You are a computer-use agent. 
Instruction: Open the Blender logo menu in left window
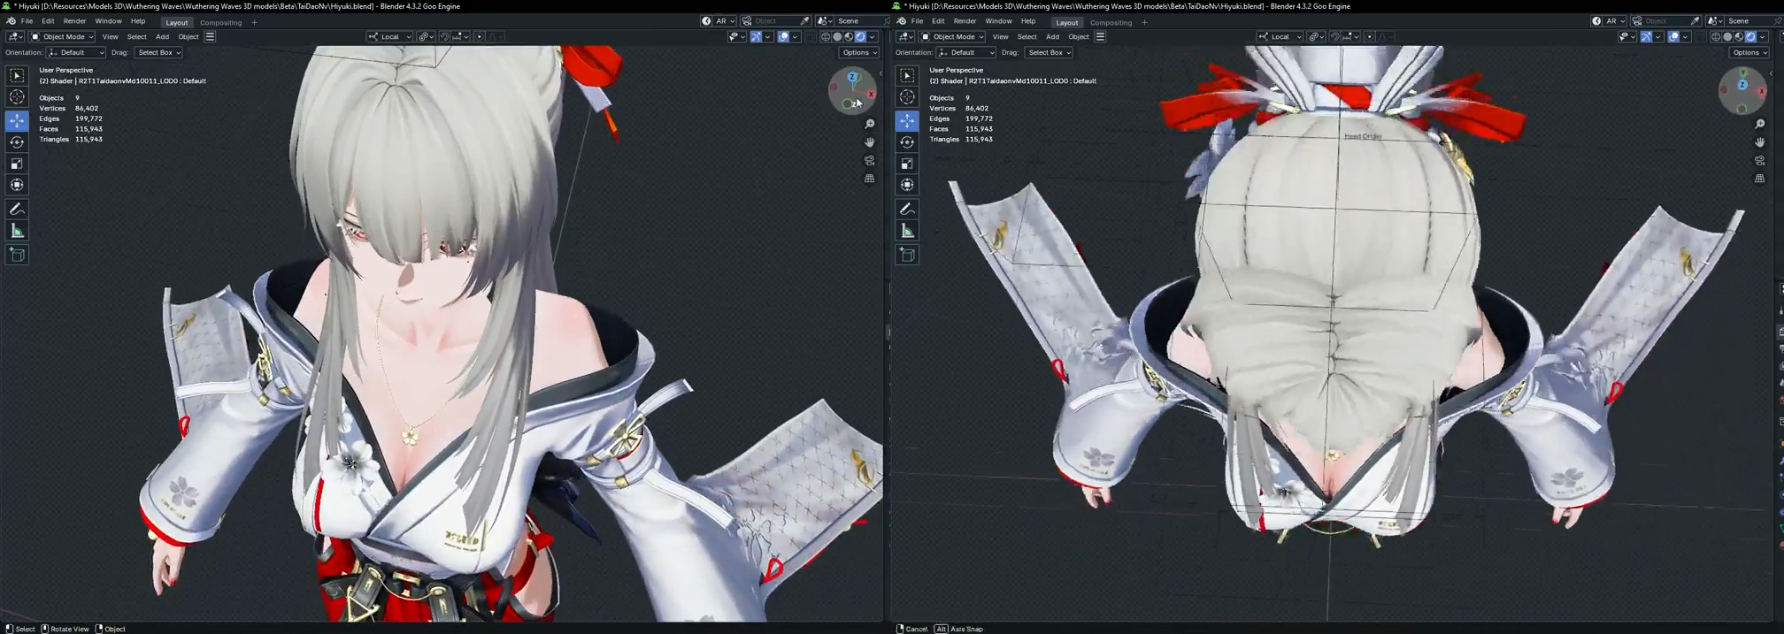[x=11, y=21]
